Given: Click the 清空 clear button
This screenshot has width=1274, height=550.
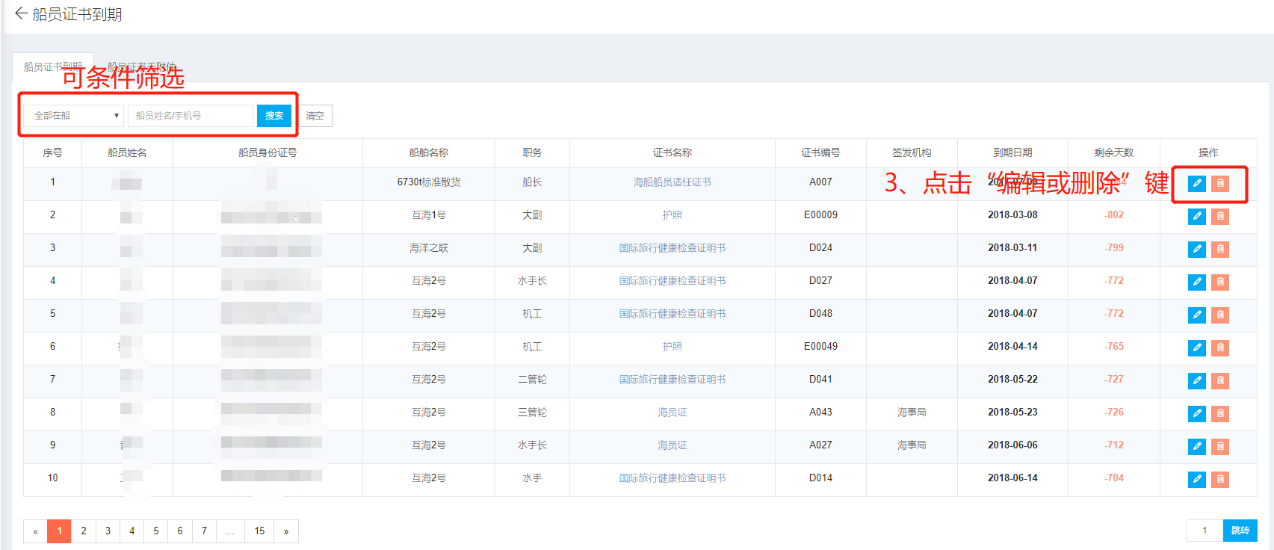Looking at the screenshot, I should point(315,116).
